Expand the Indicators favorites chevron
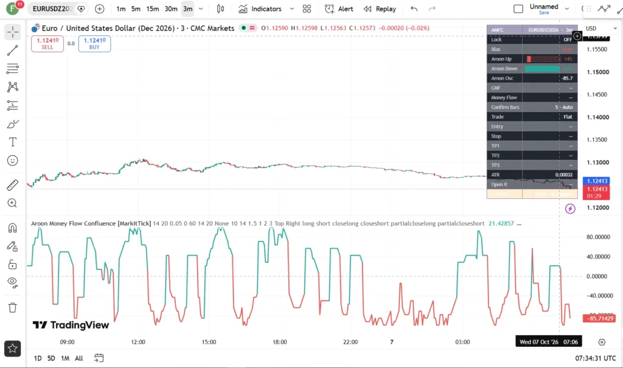 point(291,9)
